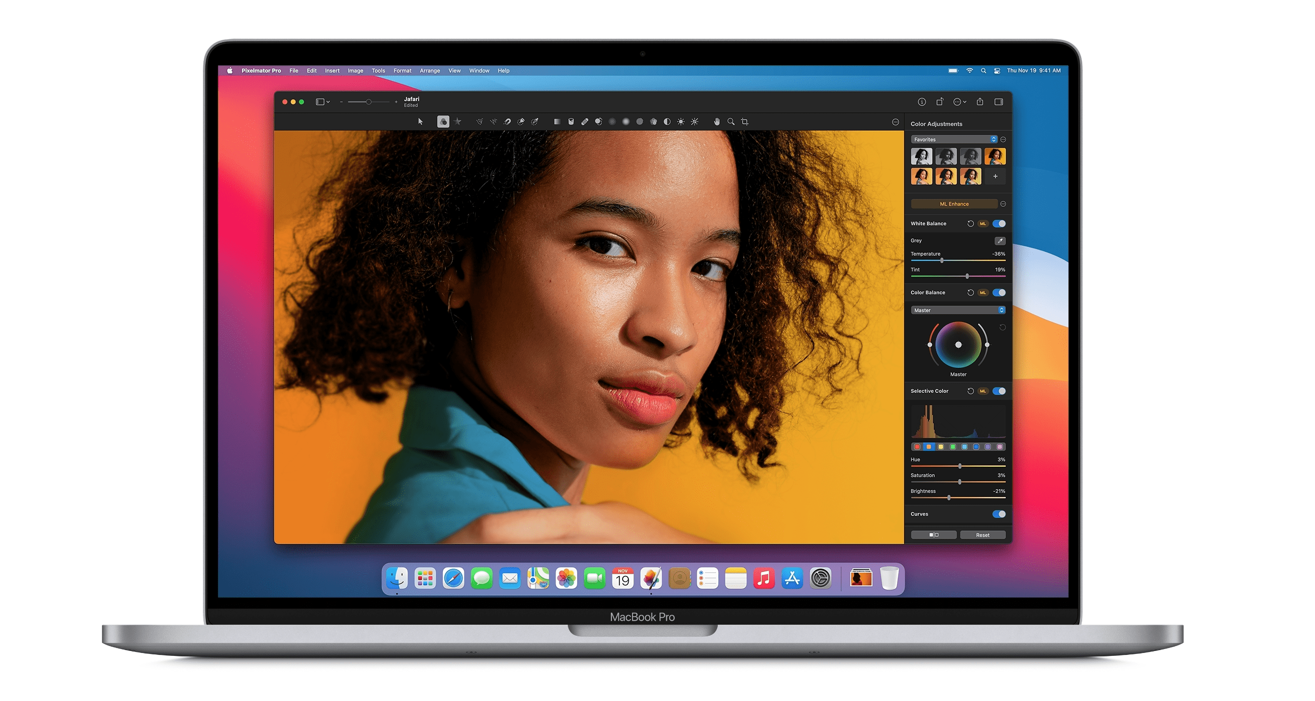
Task: Select the Arrange arrow tool
Action: 420,122
